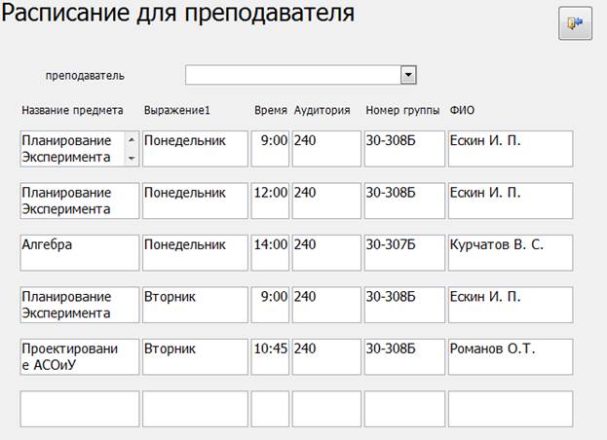Select the Вторник field in 10:45 row
Viewport: 607px width, 440px height.
click(x=195, y=355)
